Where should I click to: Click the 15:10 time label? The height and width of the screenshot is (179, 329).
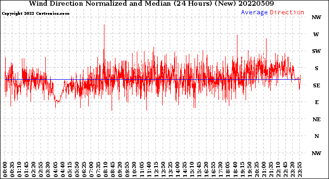point(192,169)
